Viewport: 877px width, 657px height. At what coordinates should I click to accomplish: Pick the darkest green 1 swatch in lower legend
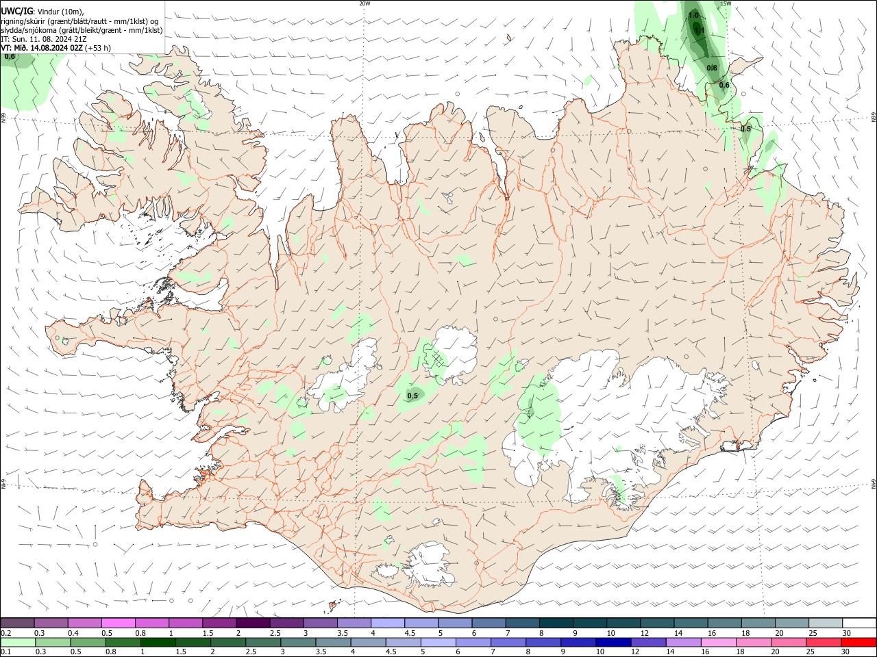[158, 642]
